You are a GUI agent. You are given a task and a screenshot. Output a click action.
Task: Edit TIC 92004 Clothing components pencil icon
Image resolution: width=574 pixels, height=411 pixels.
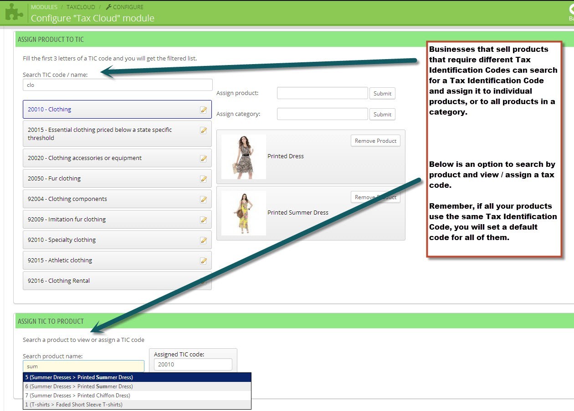click(204, 200)
